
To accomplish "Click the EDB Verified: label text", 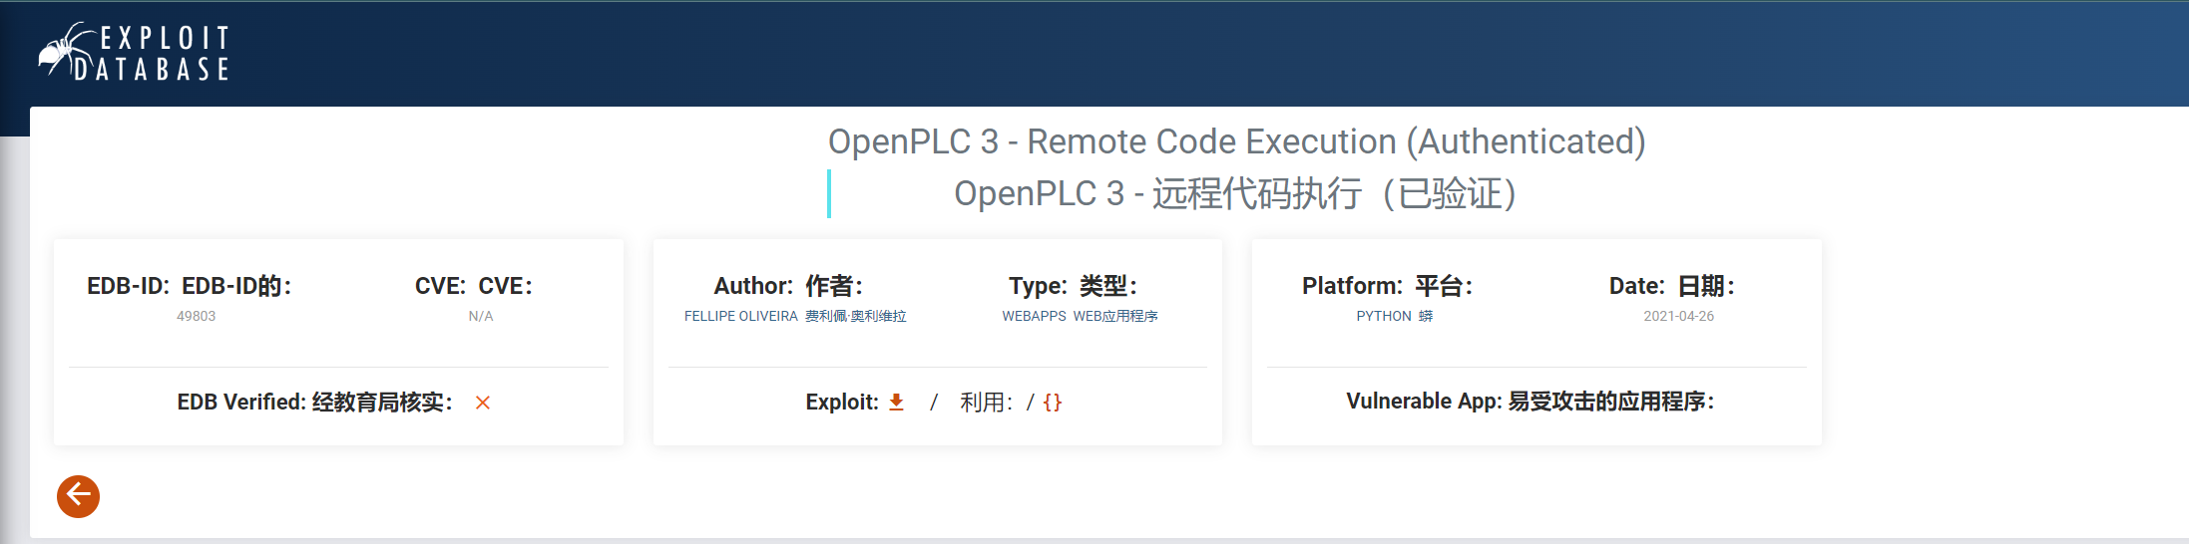I will pos(241,402).
